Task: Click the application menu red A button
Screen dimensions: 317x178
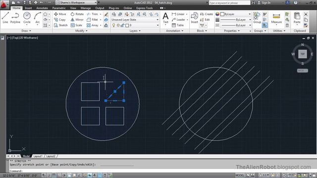Action: (x=4, y=4)
